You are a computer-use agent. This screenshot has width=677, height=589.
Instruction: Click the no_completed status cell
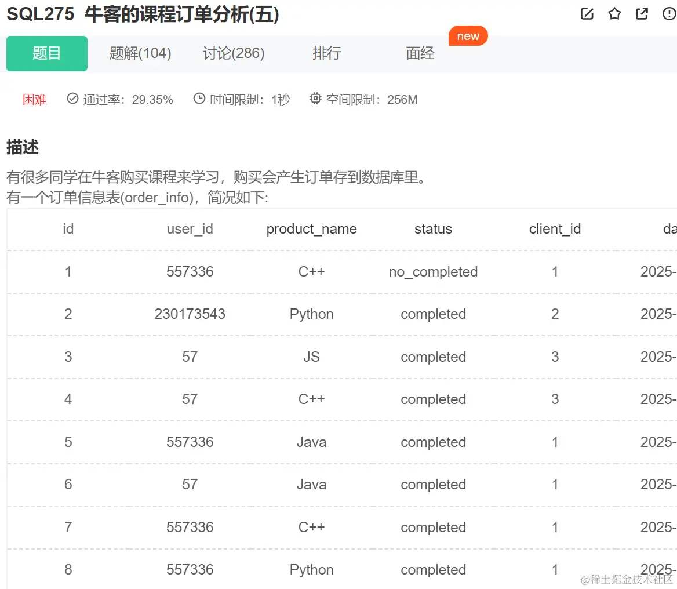coord(434,272)
